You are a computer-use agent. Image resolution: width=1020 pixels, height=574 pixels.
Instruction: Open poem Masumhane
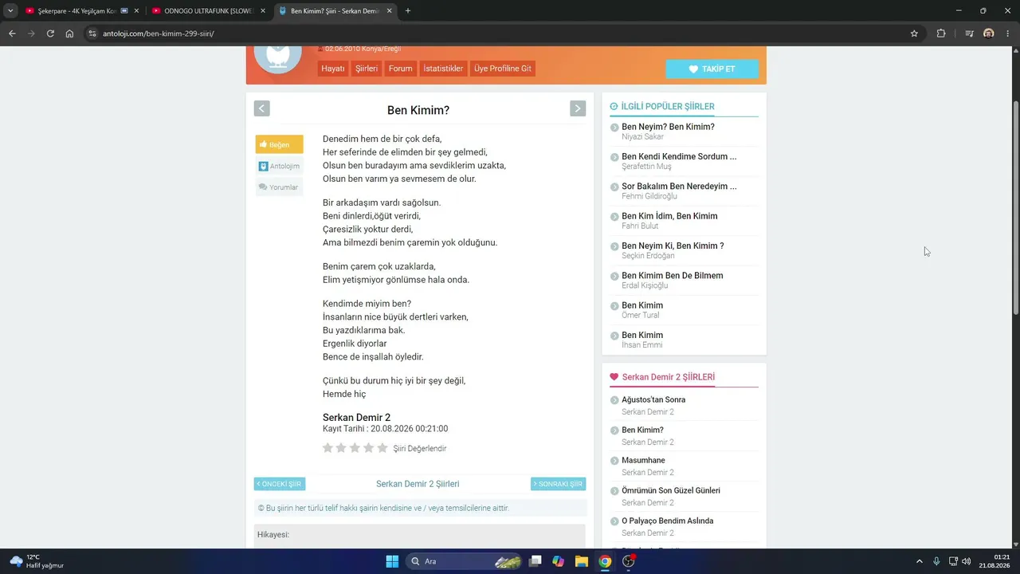[x=643, y=460]
